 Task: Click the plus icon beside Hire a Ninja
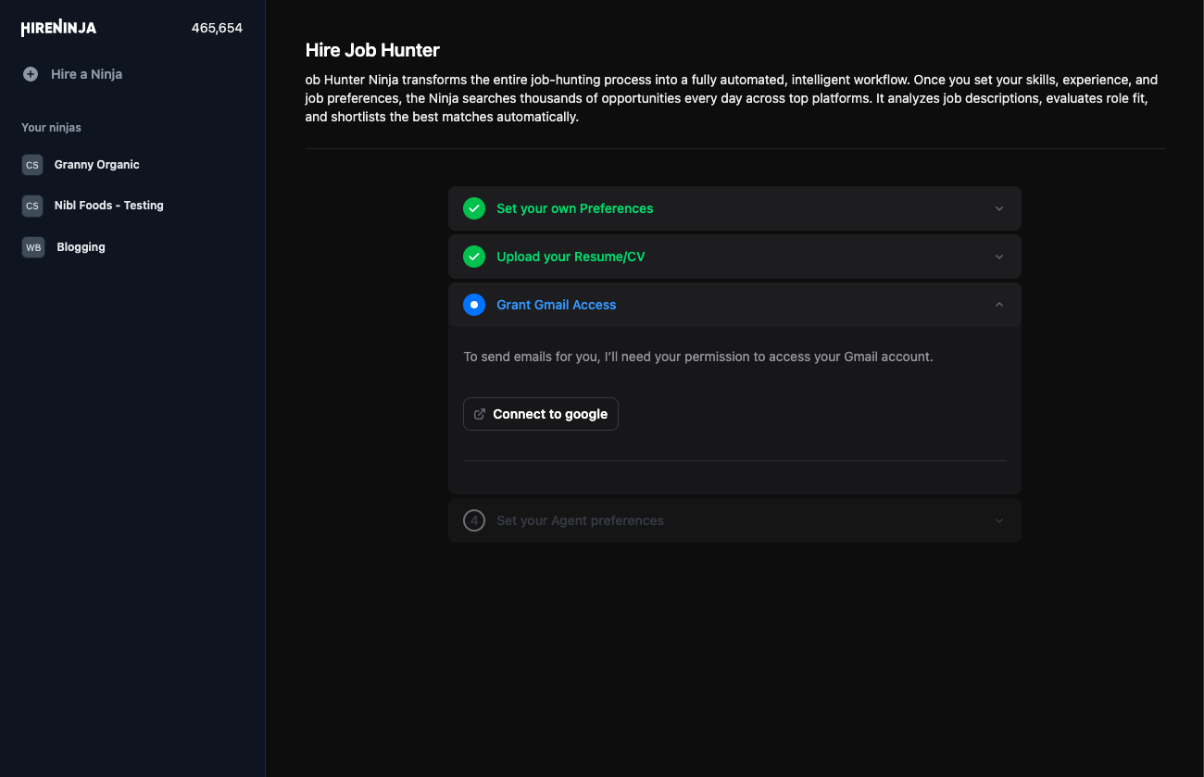(x=31, y=74)
